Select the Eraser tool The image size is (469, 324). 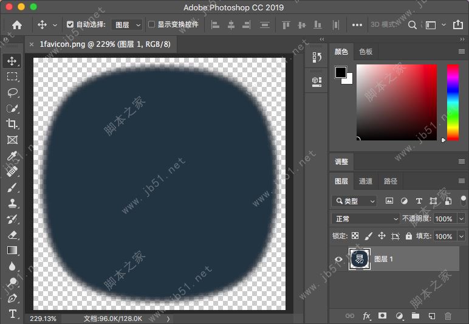coord(12,235)
